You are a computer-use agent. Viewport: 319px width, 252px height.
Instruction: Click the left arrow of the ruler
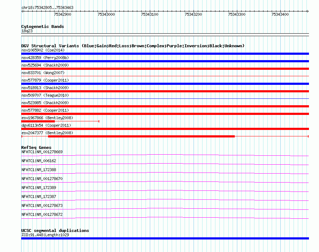[23, 11]
